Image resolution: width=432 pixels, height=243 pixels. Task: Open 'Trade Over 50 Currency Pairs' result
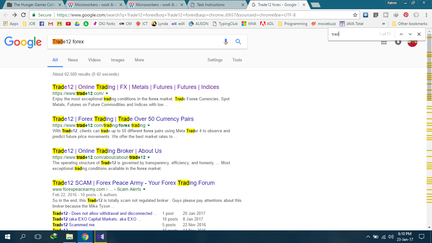123,119
